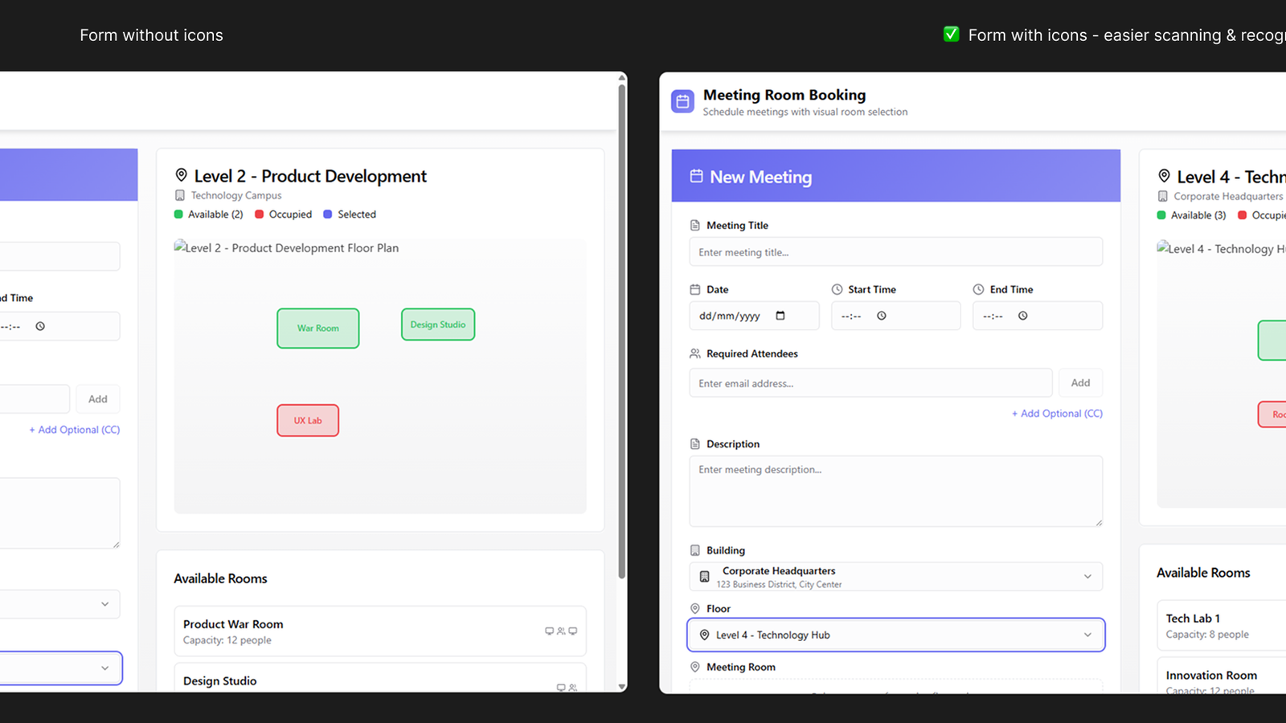The image size is (1286, 723).
Task: Click scrollbar down arrow in left panel
Action: [x=622, y=687]
